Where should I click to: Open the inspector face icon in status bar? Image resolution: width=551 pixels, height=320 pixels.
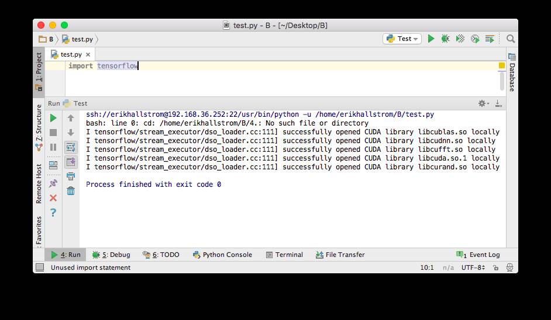509,267
